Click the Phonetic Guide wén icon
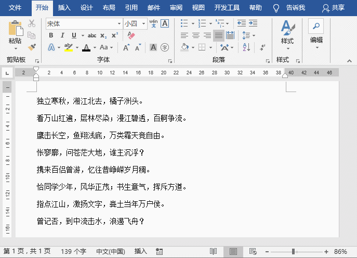This screenshot has height=258, width=357. tap(153, 23)
